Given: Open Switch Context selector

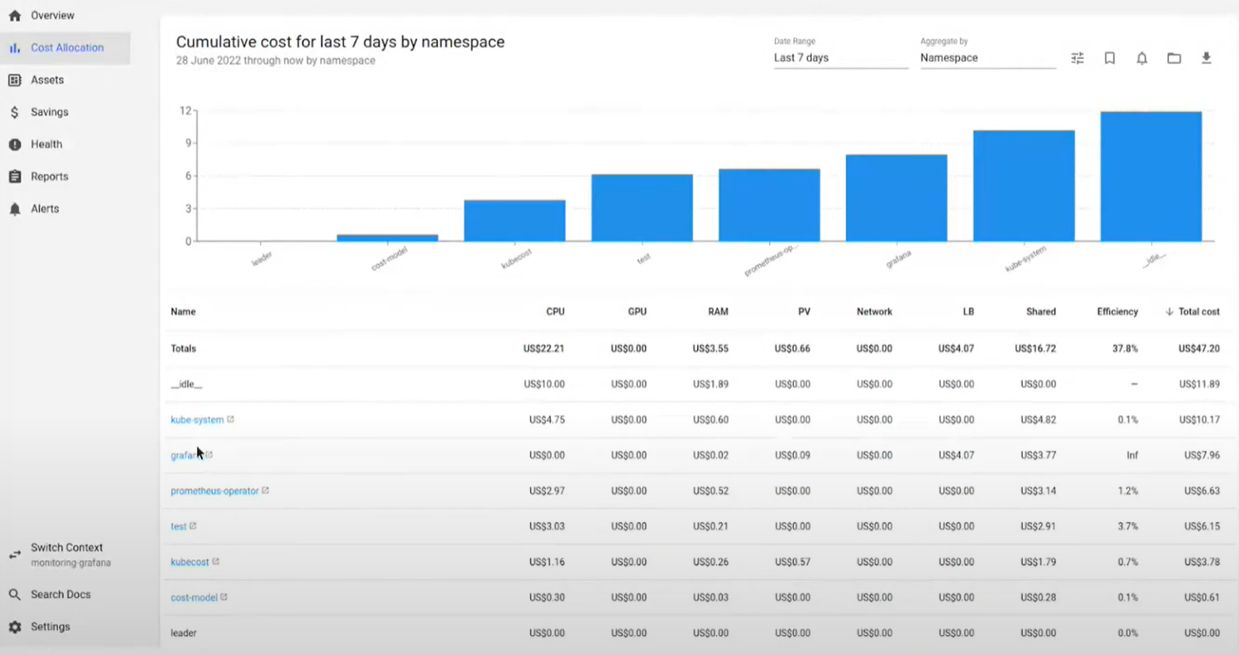Looking at the screenshot, I should click(66, 554).
